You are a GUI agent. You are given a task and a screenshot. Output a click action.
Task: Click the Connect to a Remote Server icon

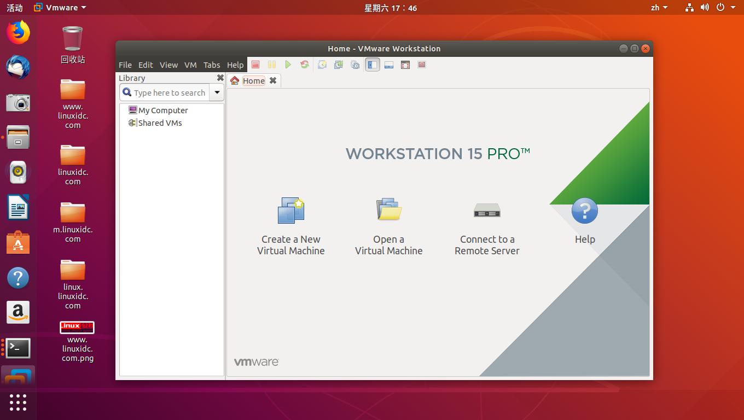pyautogui.click(x=487, y=210)
